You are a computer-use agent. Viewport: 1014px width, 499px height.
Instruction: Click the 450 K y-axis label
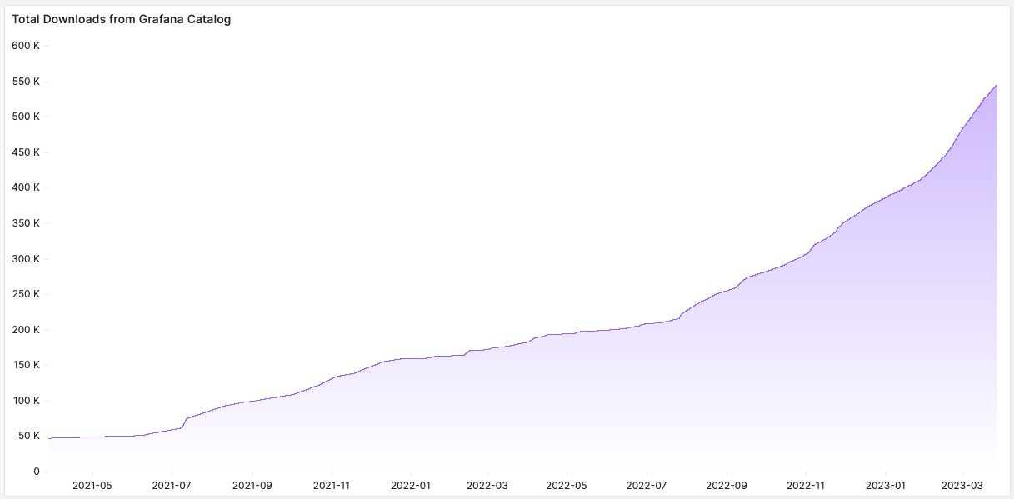click(25, 152)
